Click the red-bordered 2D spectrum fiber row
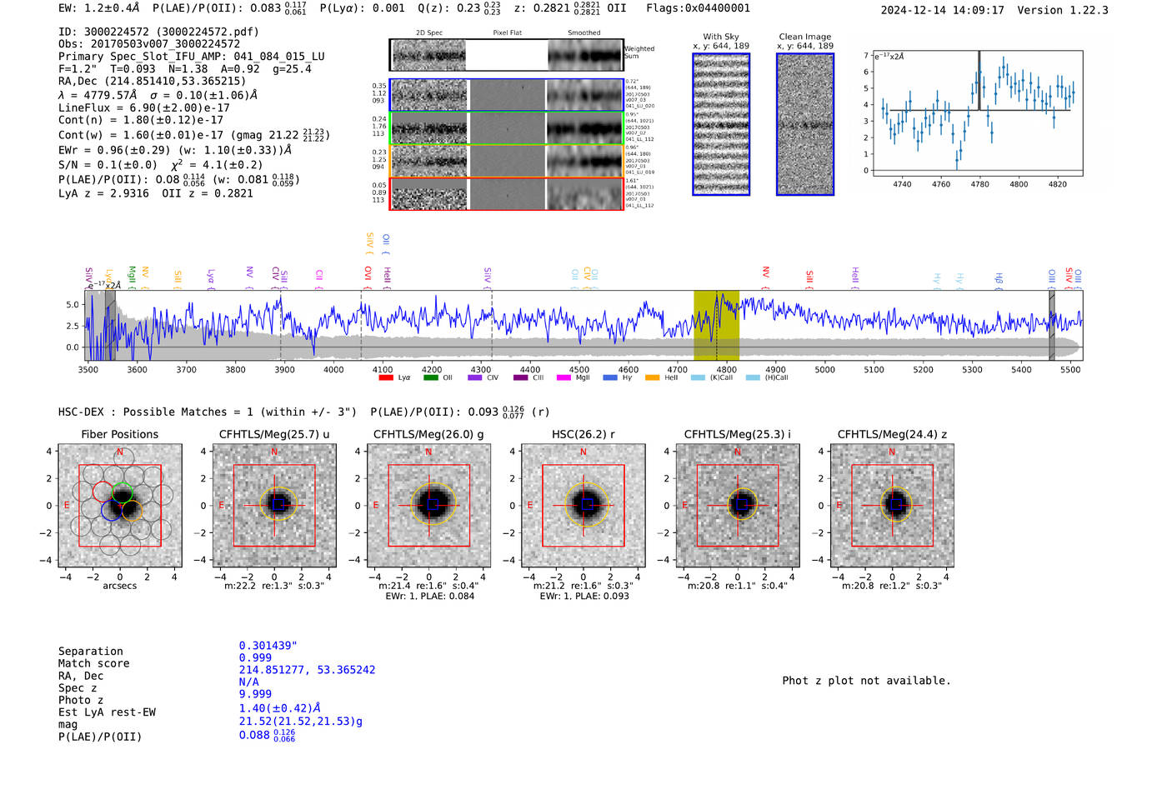 click(x=507, y=193)
